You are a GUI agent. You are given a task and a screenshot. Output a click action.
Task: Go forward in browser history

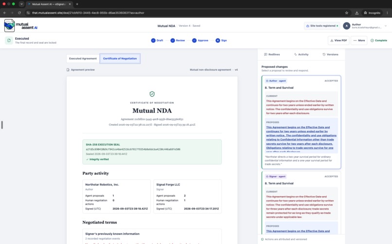[x=12, y=13]
